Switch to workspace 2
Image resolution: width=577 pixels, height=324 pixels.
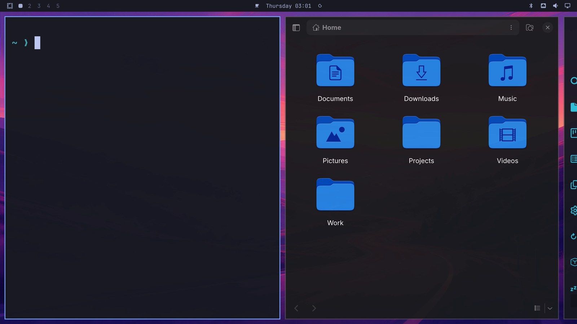tap(30, 6)
